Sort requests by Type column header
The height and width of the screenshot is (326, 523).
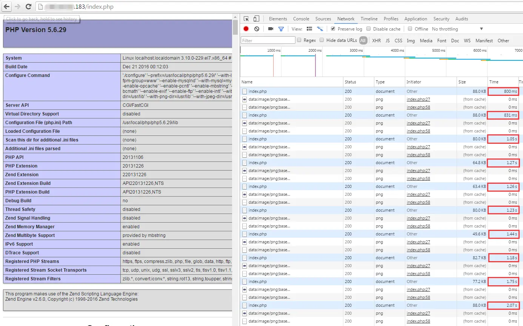pyautogui.click(x=389, y=82)
